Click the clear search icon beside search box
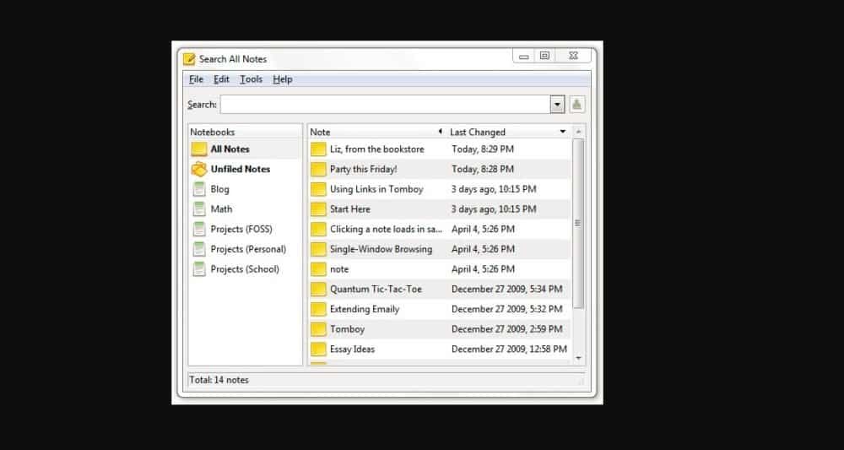This screenshot has height=450, width=844. tap(577, 105)
